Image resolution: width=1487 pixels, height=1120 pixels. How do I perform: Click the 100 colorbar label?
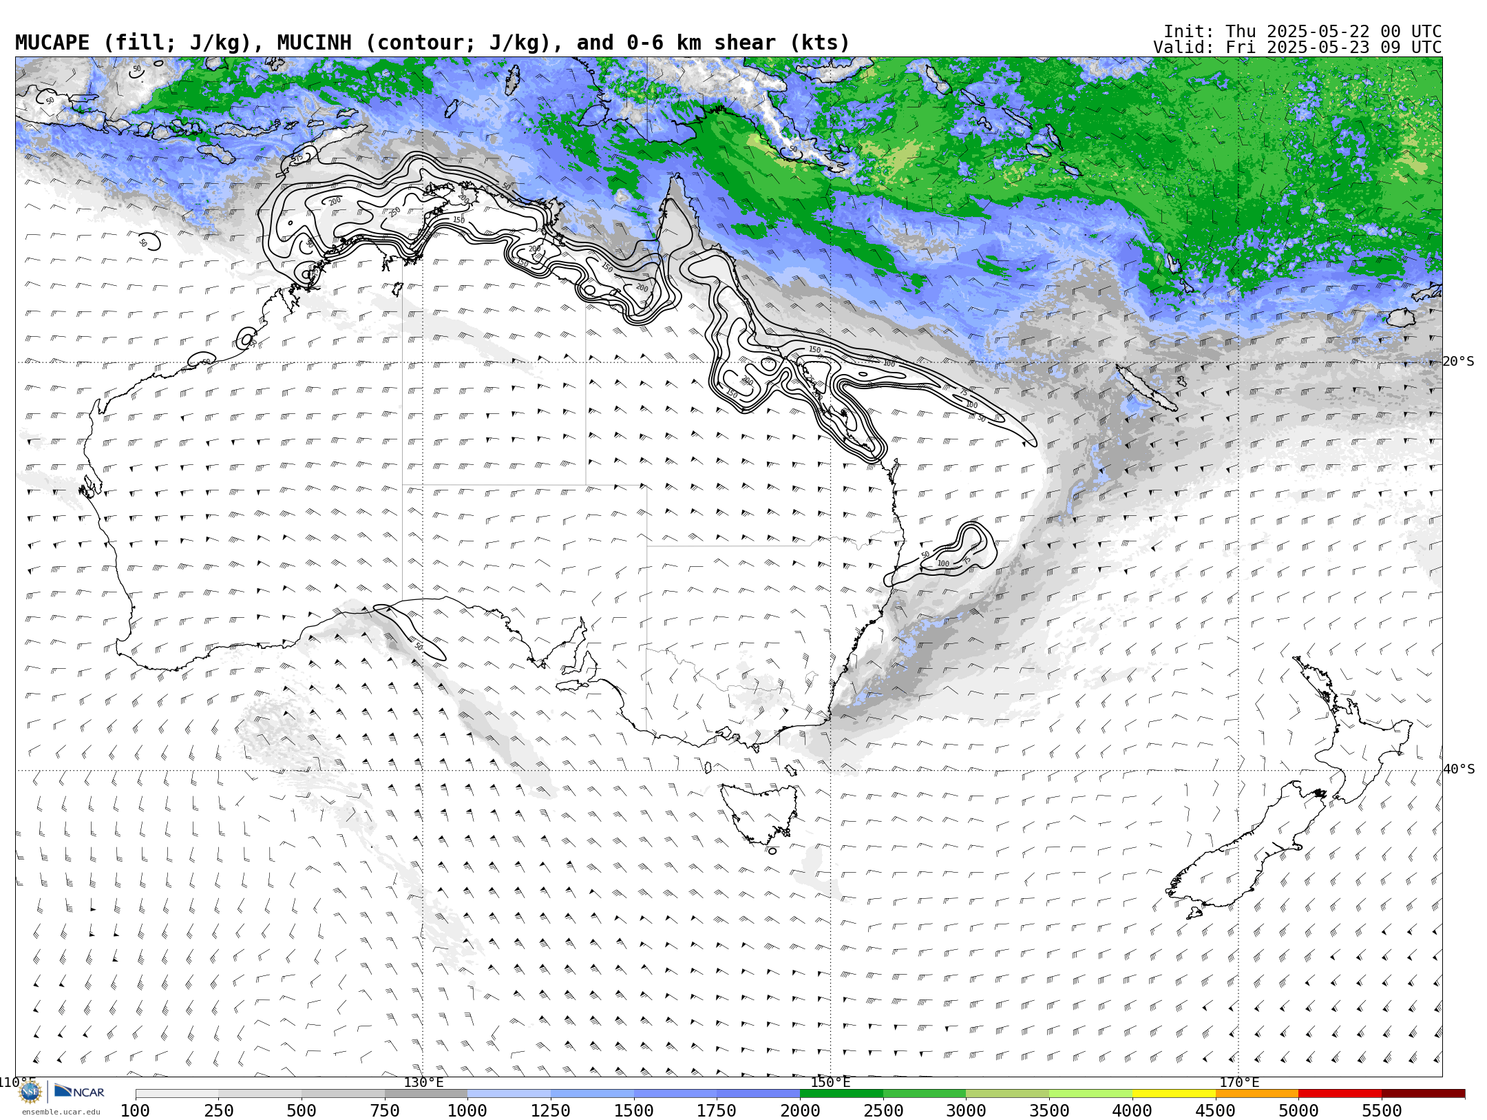point(135,1110)
